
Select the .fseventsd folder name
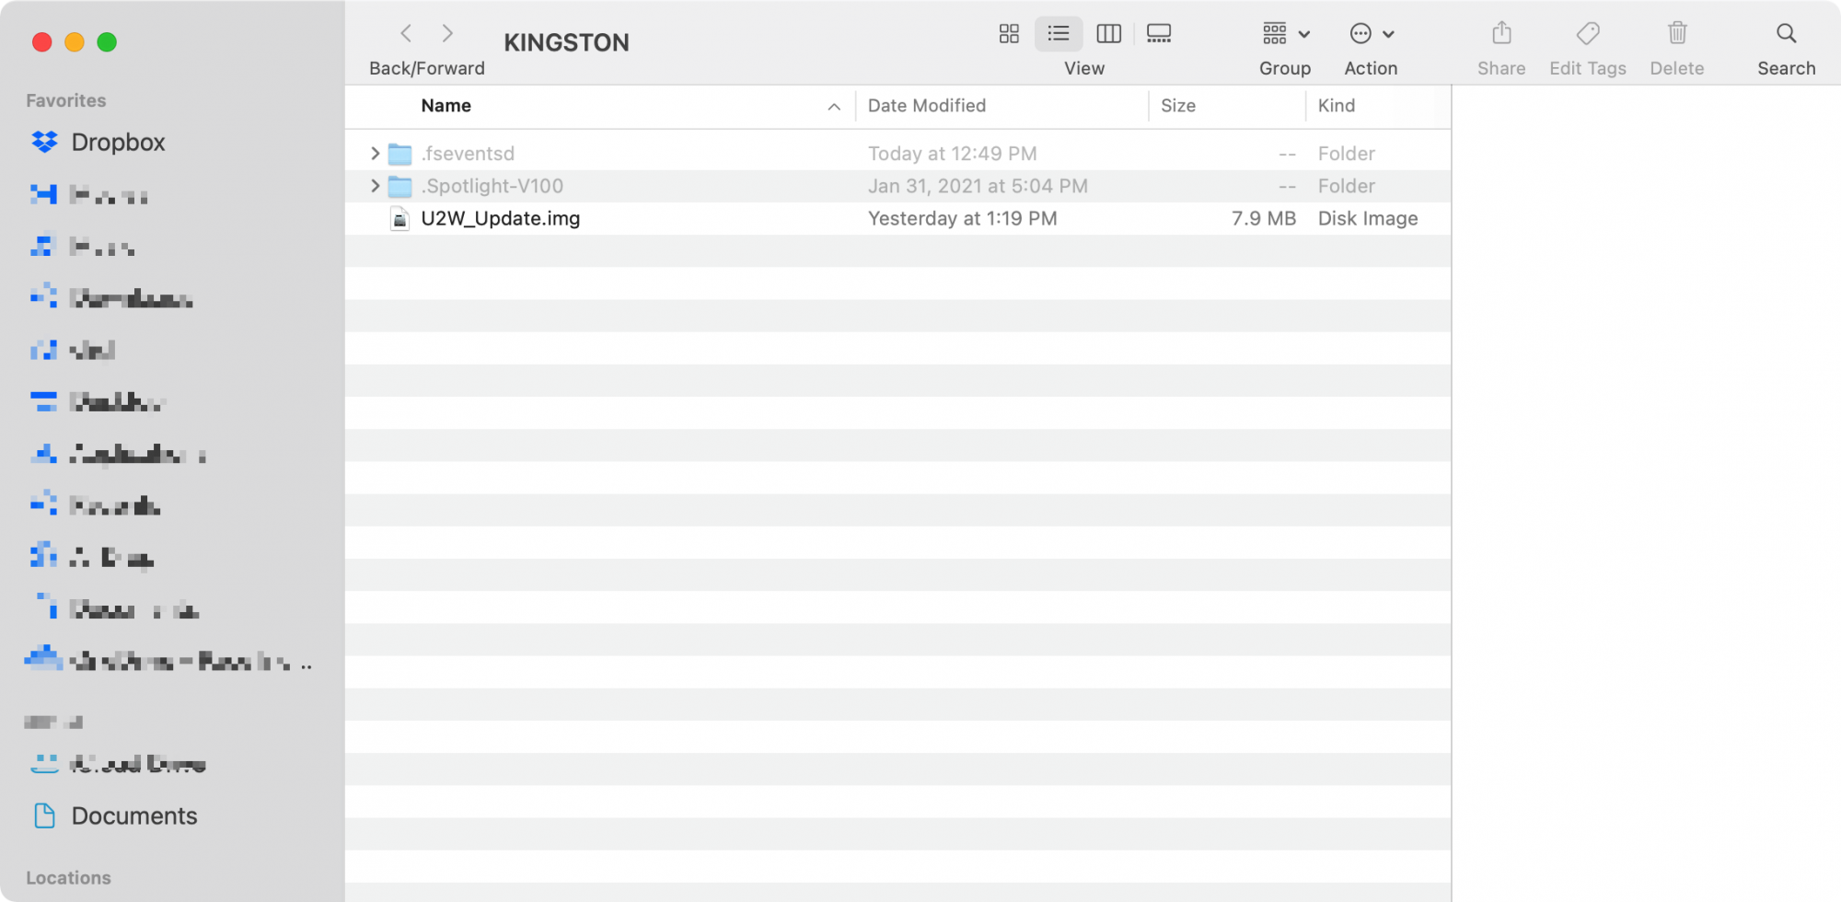coord(468,154)
